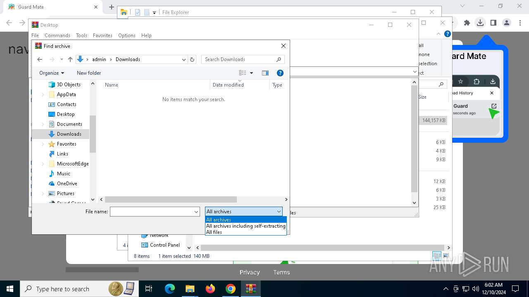This screenshot has width=529, height=297.
Task: Open Terms link on page
Action: 281,272
